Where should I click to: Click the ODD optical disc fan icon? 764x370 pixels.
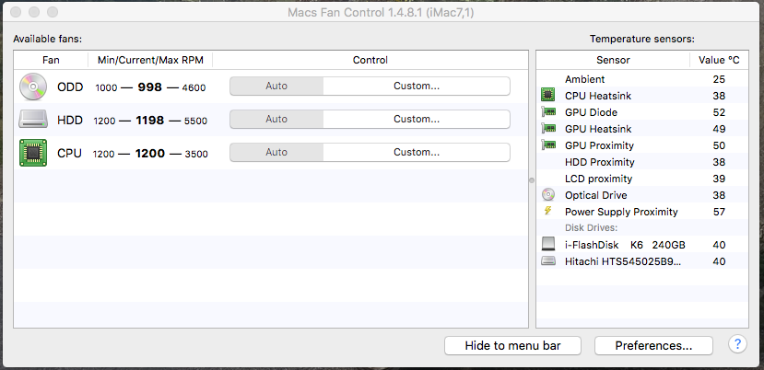(32, 87)
